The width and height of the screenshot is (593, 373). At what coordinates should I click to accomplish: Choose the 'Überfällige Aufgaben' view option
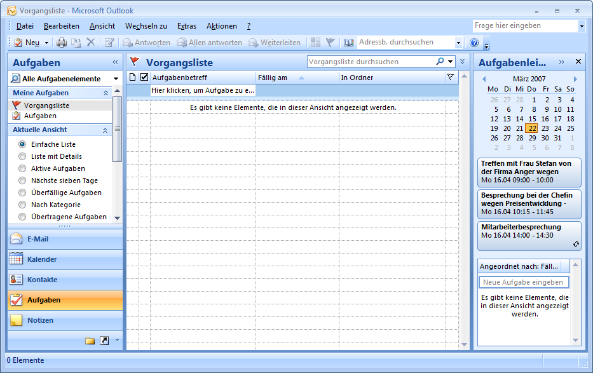coord(23,193)
